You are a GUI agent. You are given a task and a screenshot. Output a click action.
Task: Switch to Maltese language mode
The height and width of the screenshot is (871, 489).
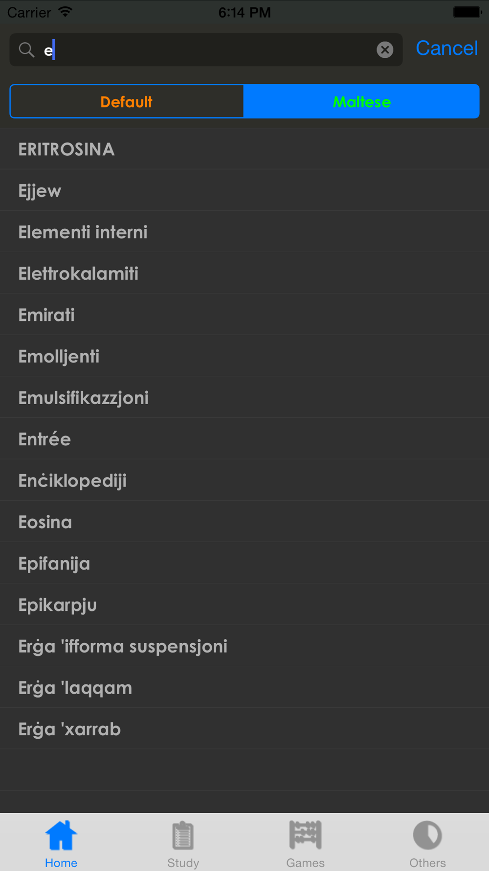click(x=361, y=101)
